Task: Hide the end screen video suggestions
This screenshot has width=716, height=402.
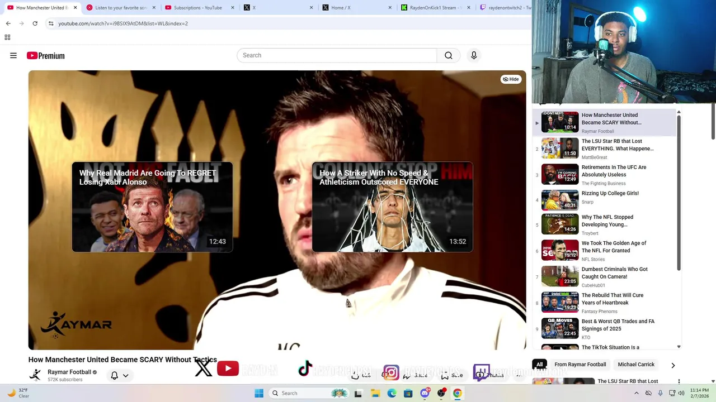Action: click(x=511, y=79)
